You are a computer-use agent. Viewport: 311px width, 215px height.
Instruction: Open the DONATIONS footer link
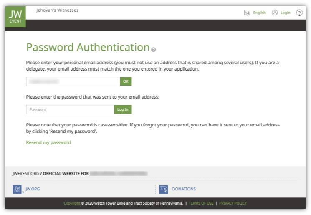click(x=184, y=189)
